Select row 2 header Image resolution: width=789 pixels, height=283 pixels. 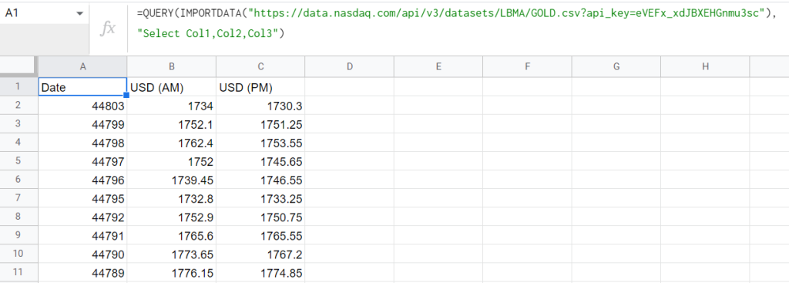tap(18, 105)
